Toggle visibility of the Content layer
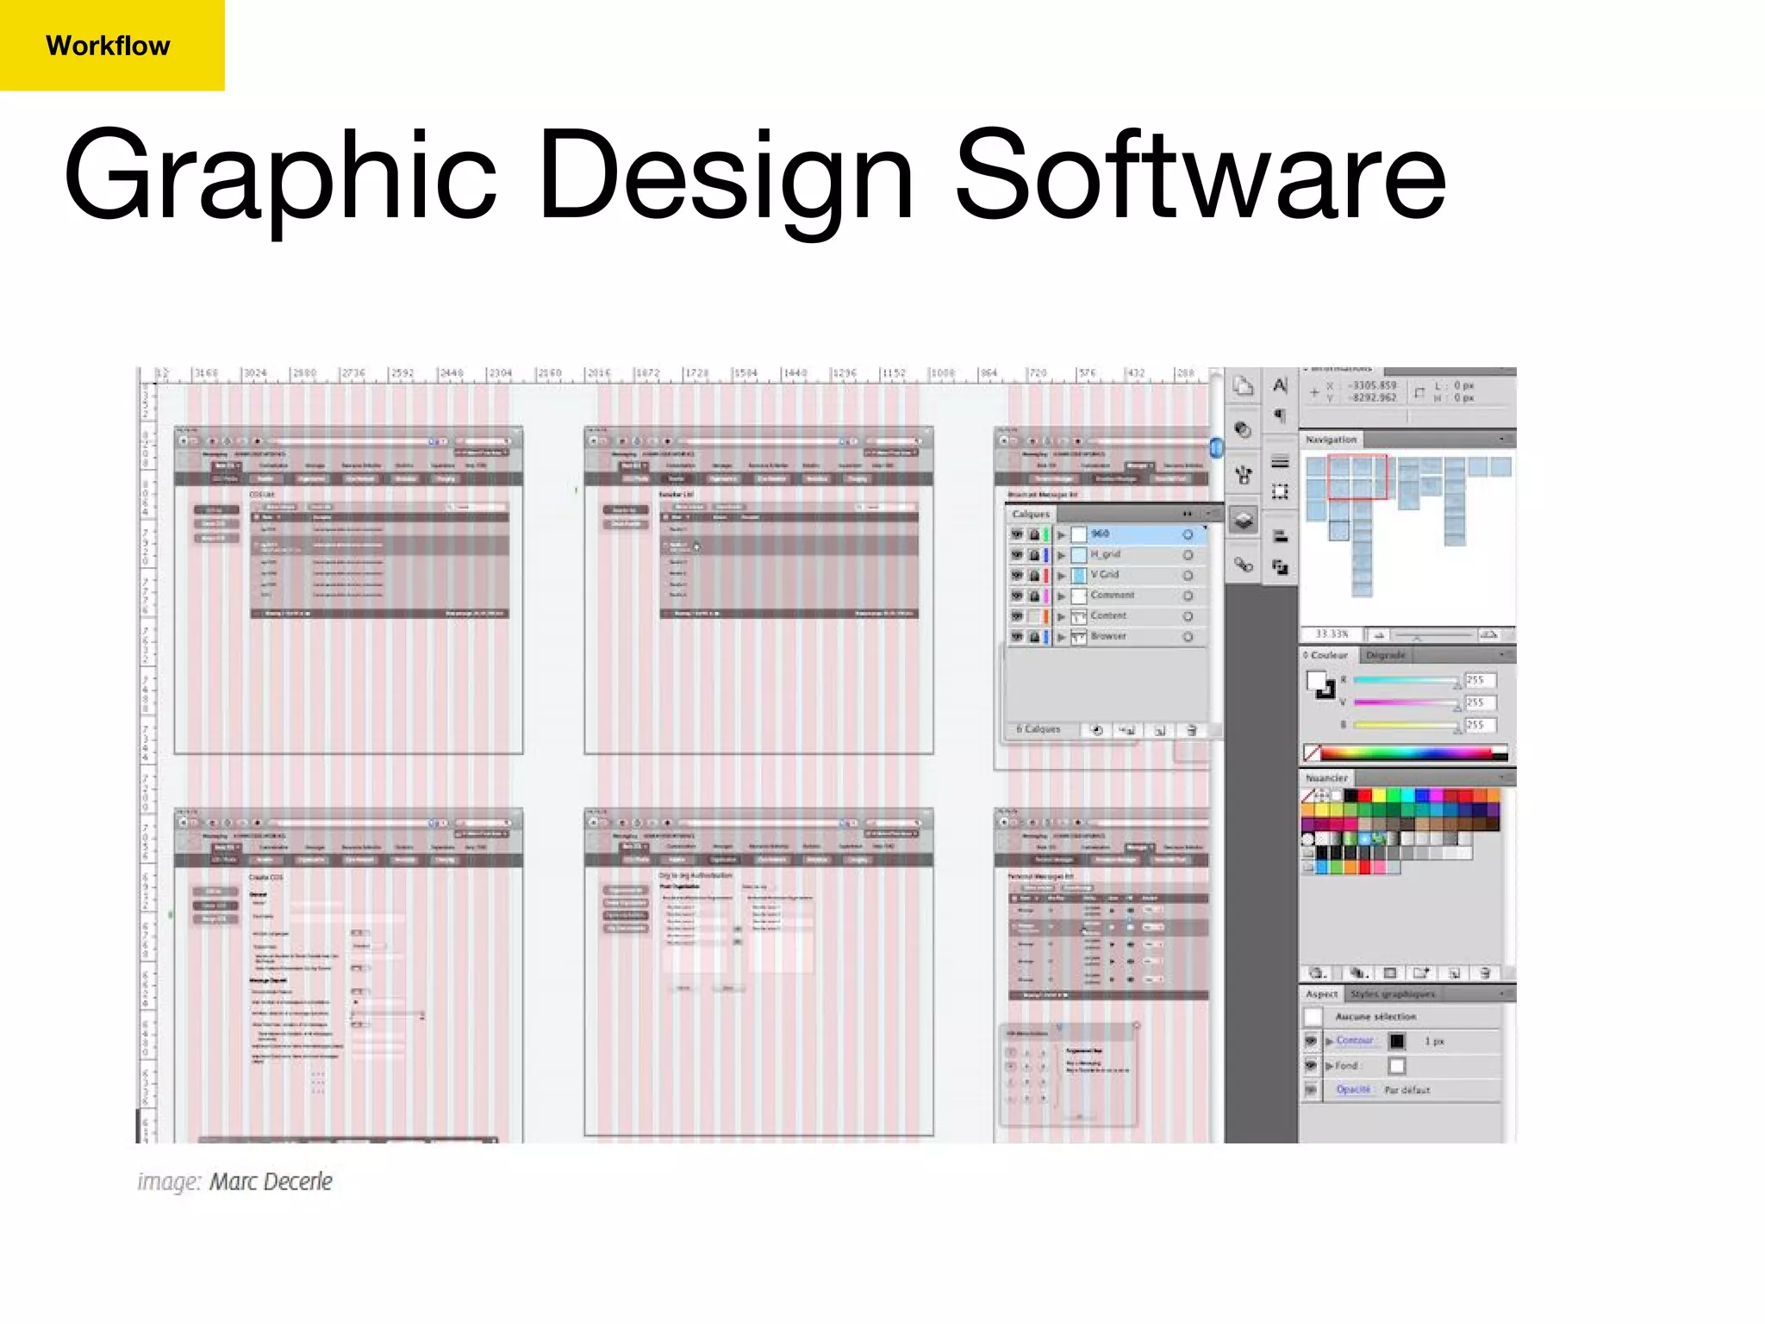Viewport: 1765px width, 1324px height. 1017,616
